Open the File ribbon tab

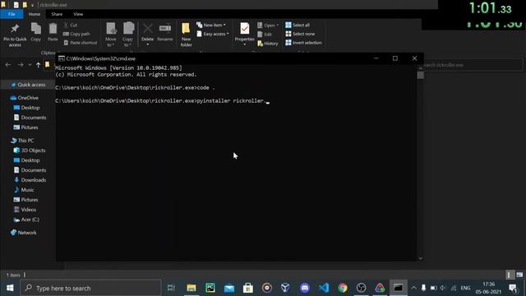12,14
